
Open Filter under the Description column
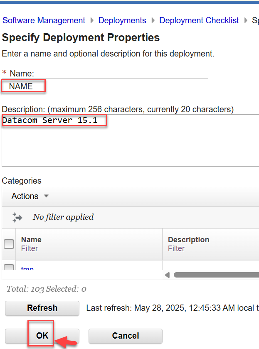pos(176,248)
